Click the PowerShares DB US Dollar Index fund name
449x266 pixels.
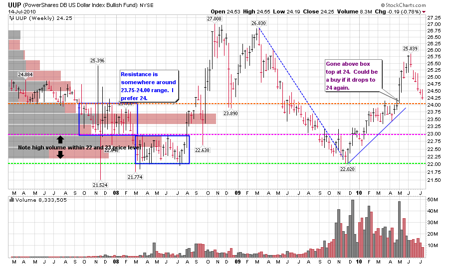point(80,5)
